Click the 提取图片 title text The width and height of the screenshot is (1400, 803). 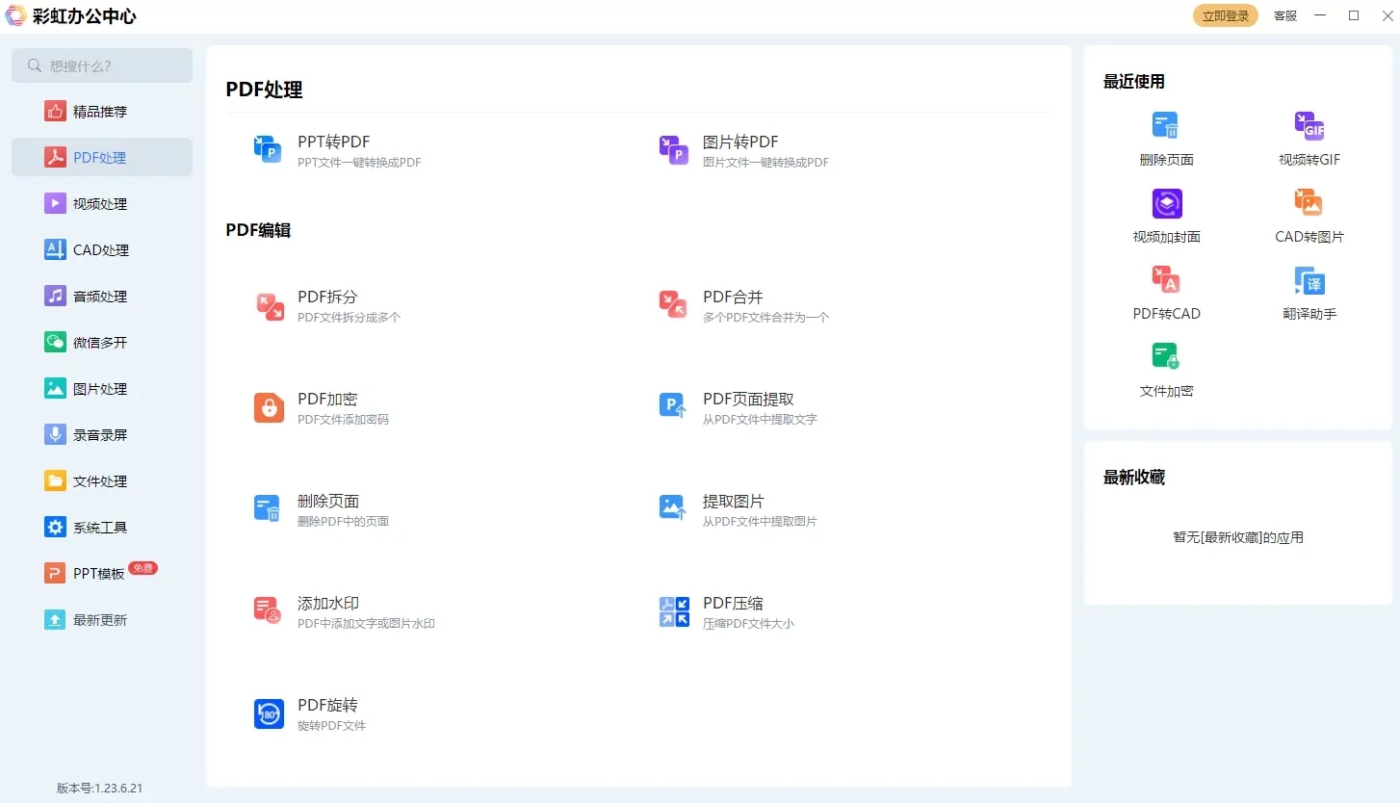point(733,502)
